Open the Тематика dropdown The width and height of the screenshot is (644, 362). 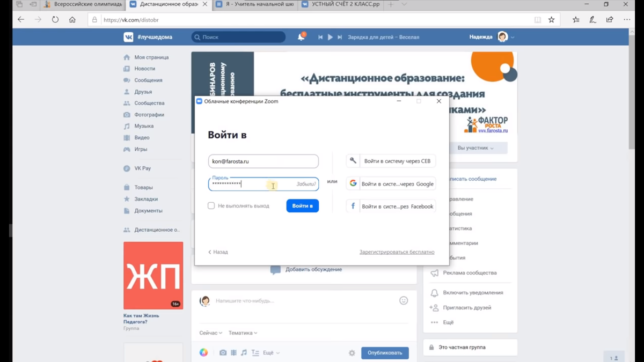coord(243,333)
